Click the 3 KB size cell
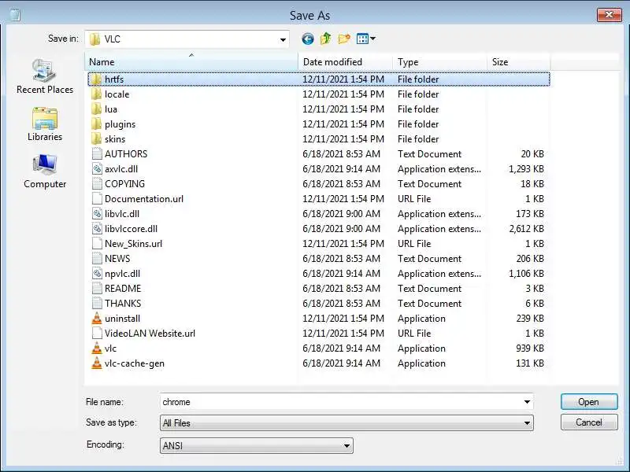This screenshot has height=472, width=630. (x=535, y=289)
